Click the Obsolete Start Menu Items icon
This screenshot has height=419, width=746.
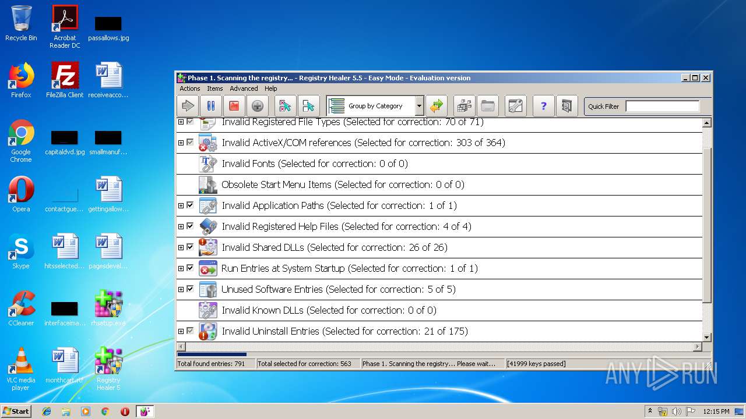pyautogui.click(x=207, y=184)
